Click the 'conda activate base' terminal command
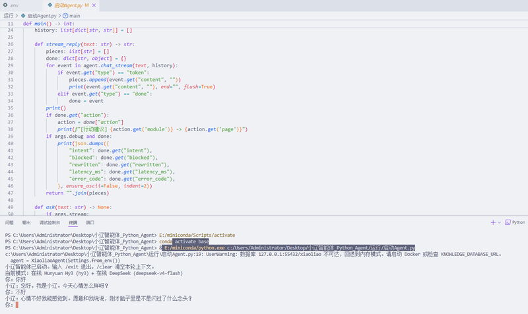The height and width of the screenshot is (314, 528). pos(184,241)
